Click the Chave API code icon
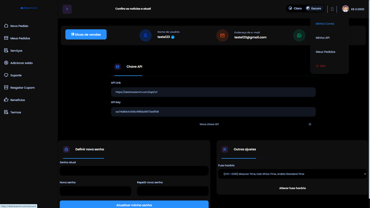Viewport: 370px width, 208px height. [117, 66]
